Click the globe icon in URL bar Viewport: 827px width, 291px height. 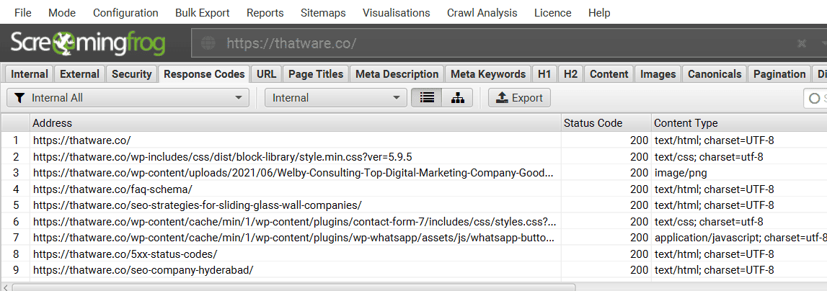pyautogui.click(x=209, y=43)
